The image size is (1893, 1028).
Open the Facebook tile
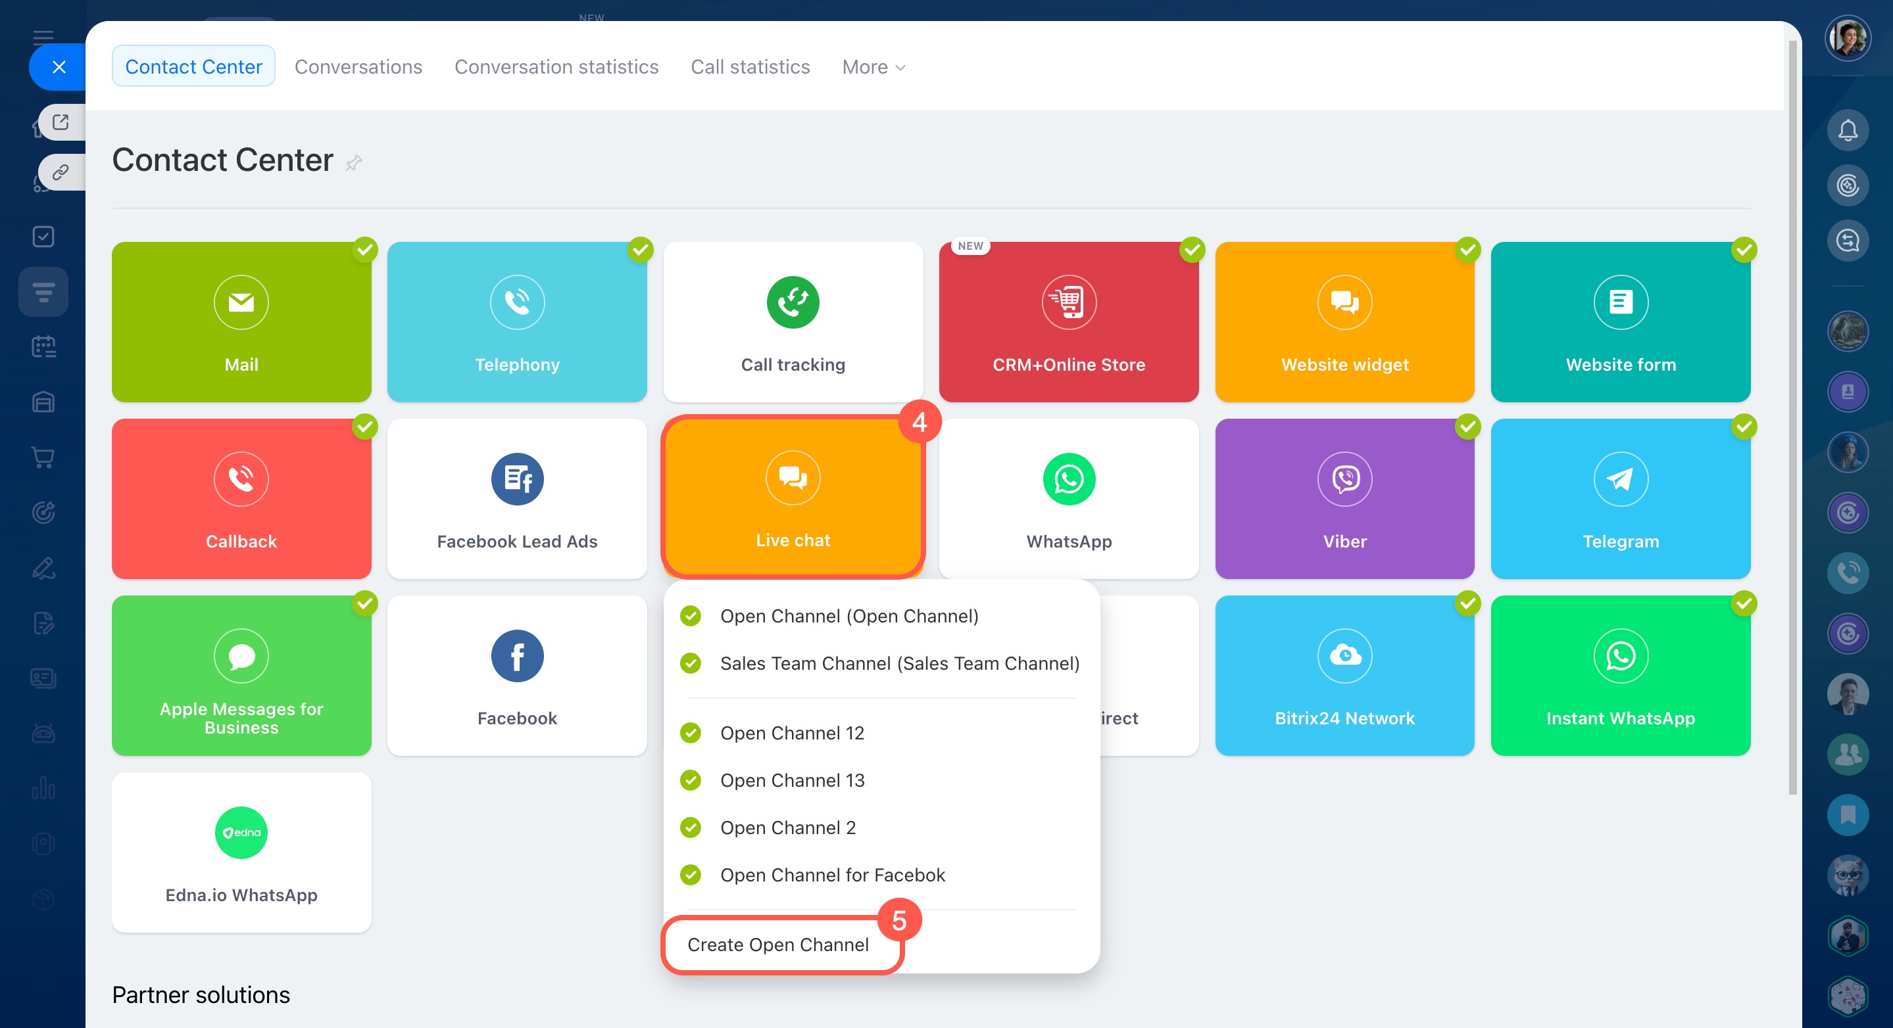pyautogui.click(x=516, y=676)
